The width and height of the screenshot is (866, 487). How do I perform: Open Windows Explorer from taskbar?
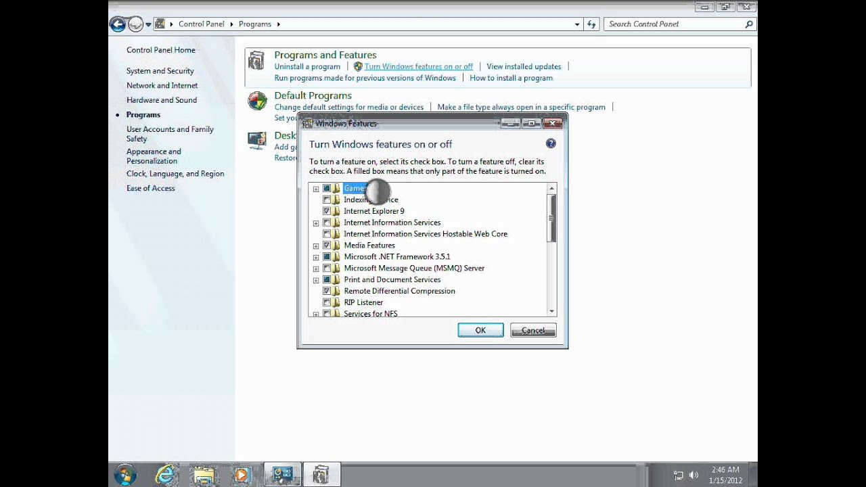204,475
